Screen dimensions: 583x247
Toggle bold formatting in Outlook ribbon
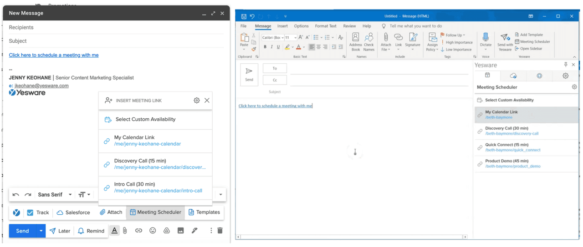[265, 47]
